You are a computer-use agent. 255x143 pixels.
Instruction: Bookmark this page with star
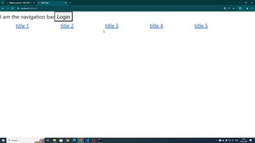pyautogui.click(x=233, y=8)
